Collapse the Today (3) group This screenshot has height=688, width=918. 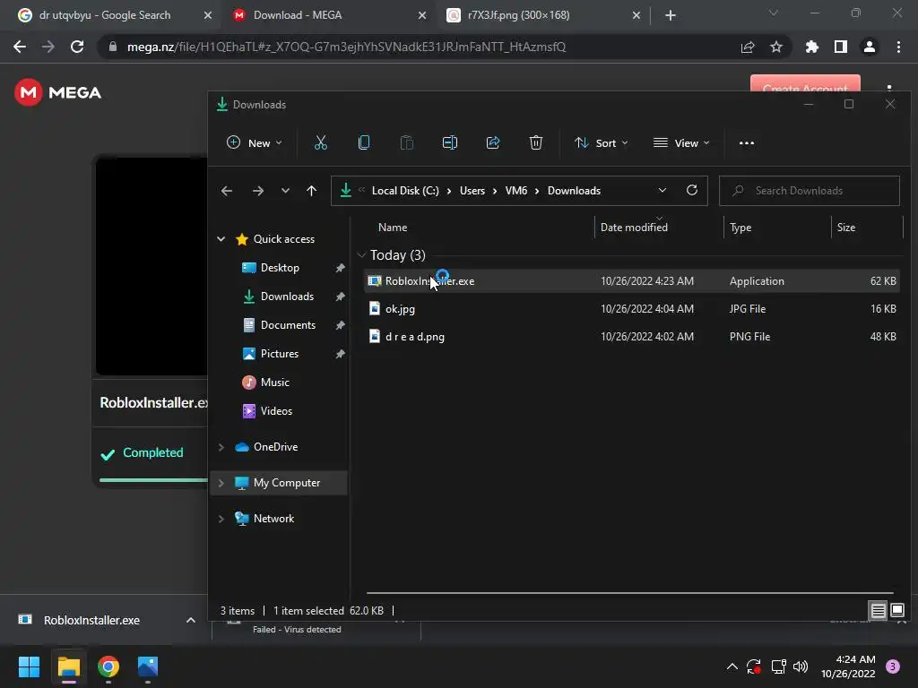click(361, 255)
